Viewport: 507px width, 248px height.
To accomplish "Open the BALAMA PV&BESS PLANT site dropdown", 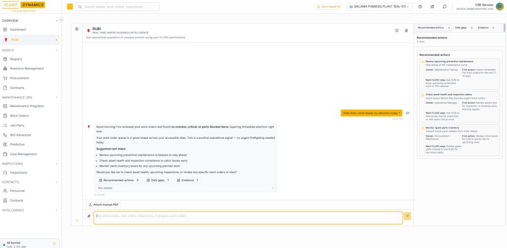I will click(380, 7).
